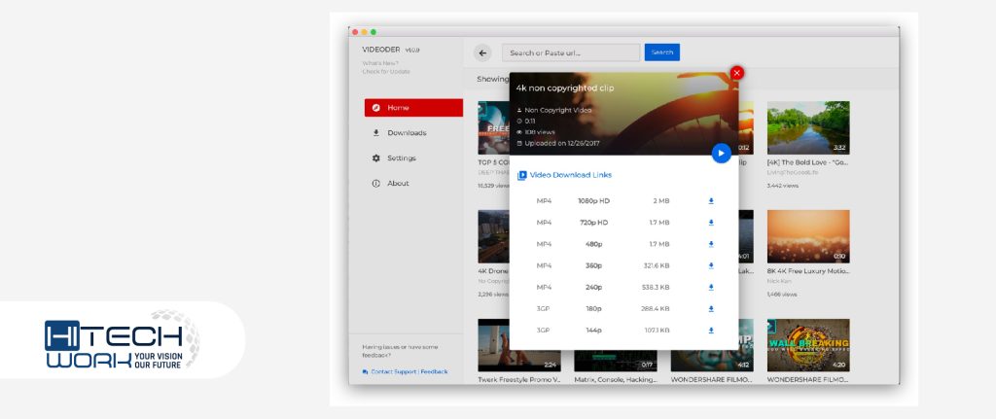Click the Video Download Links heading

[570, 175]
